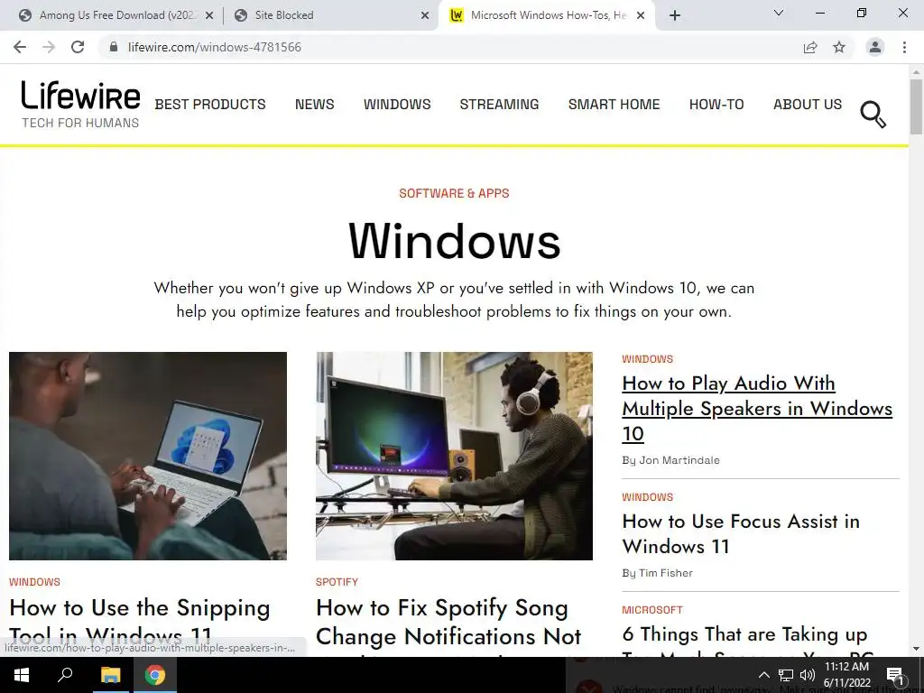Click the forward navigation arrow
Screen dimensions: 924x693
tap(49, 47)
